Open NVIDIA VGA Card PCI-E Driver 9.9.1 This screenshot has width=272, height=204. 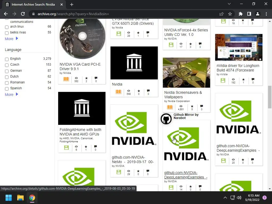coord(80,67)
